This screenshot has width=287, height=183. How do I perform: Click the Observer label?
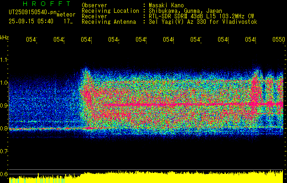(94, 5)
